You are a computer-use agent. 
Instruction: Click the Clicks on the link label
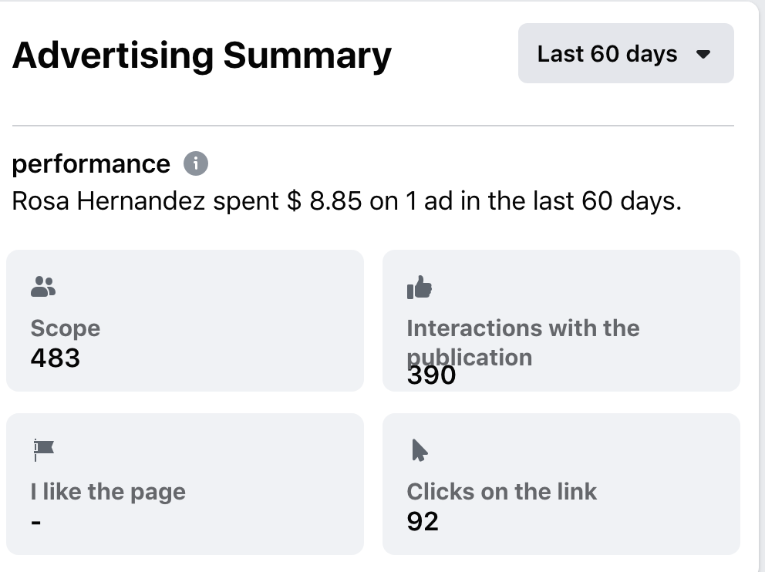pos(501,492)
